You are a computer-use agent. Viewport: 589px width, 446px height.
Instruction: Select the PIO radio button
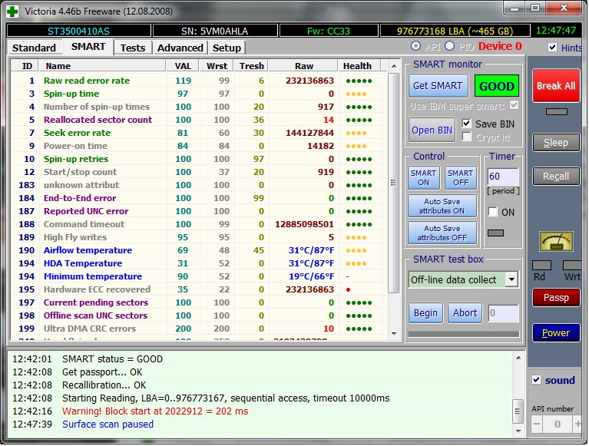[451, 47]
